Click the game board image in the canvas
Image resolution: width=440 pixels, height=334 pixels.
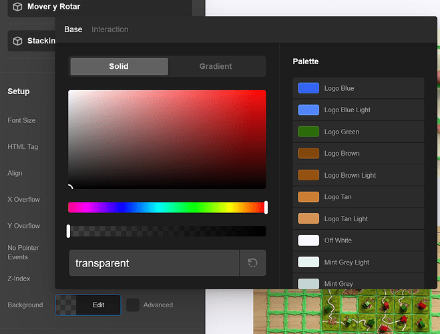347,311
